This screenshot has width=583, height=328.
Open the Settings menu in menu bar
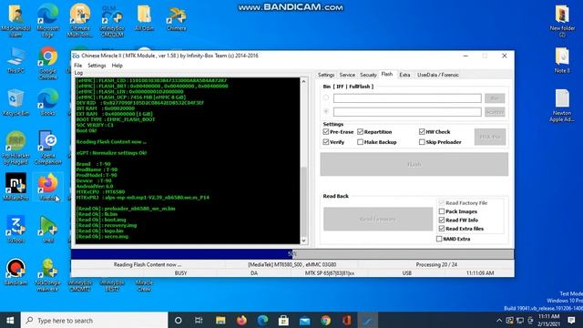point(97,66)
